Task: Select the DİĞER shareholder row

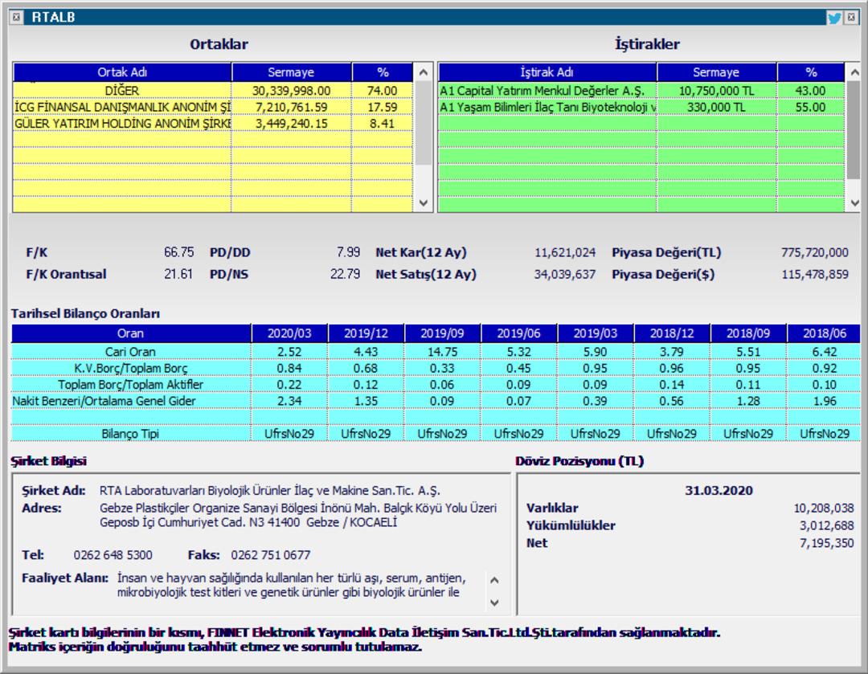Action: 212,91
